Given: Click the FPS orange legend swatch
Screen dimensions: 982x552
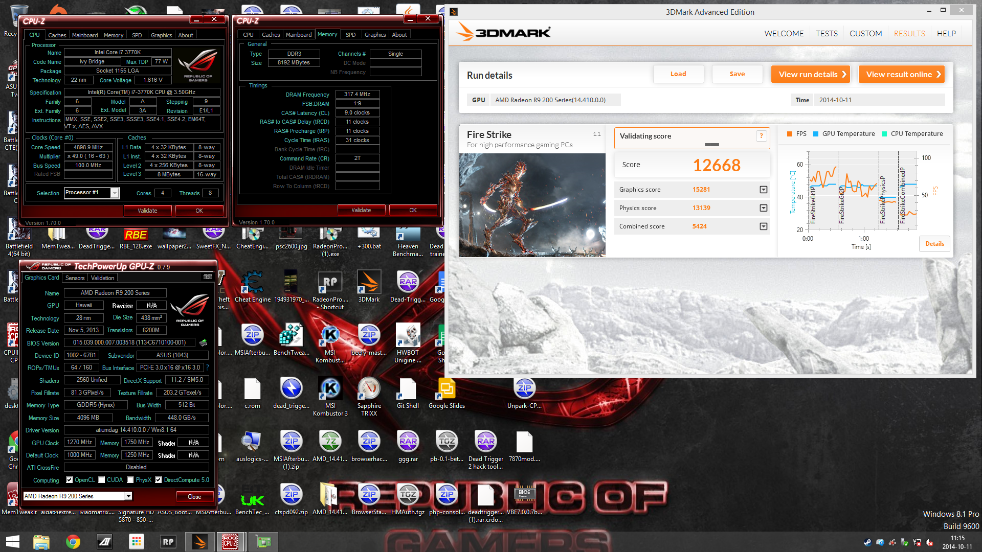Looking at the screenshot, I should click(790, 134).
